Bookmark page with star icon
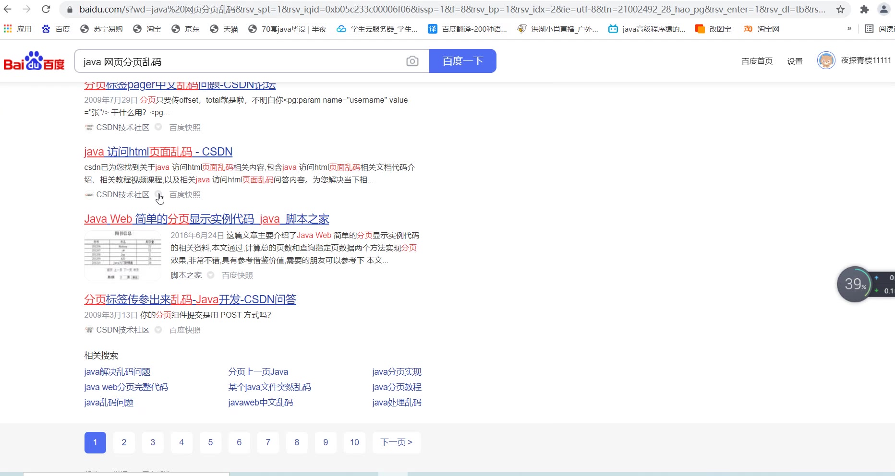Screen dimensions: 895x476 pos(840,9)
